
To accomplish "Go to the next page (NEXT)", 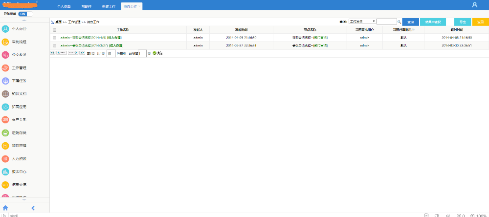I will pos(73,53).
